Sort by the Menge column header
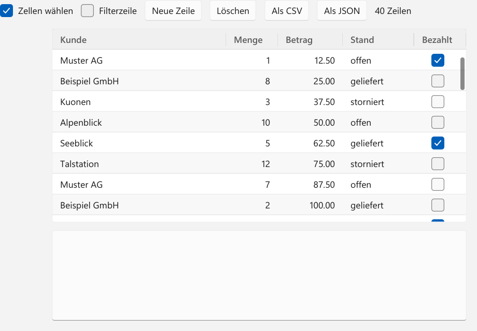 tap(251, 40)
